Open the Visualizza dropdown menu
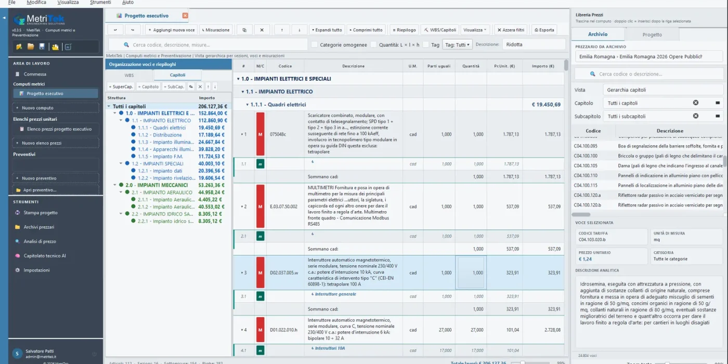The image size is (728, 364). coord(475,30)
